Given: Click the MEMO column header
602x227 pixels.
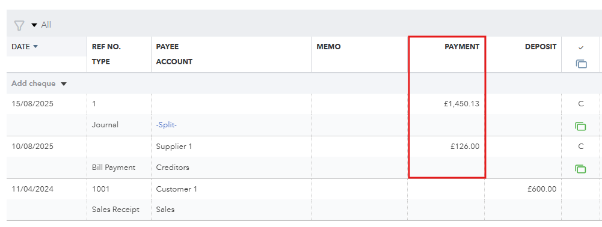Looking at the screenshot, I should tap(328, 47).
